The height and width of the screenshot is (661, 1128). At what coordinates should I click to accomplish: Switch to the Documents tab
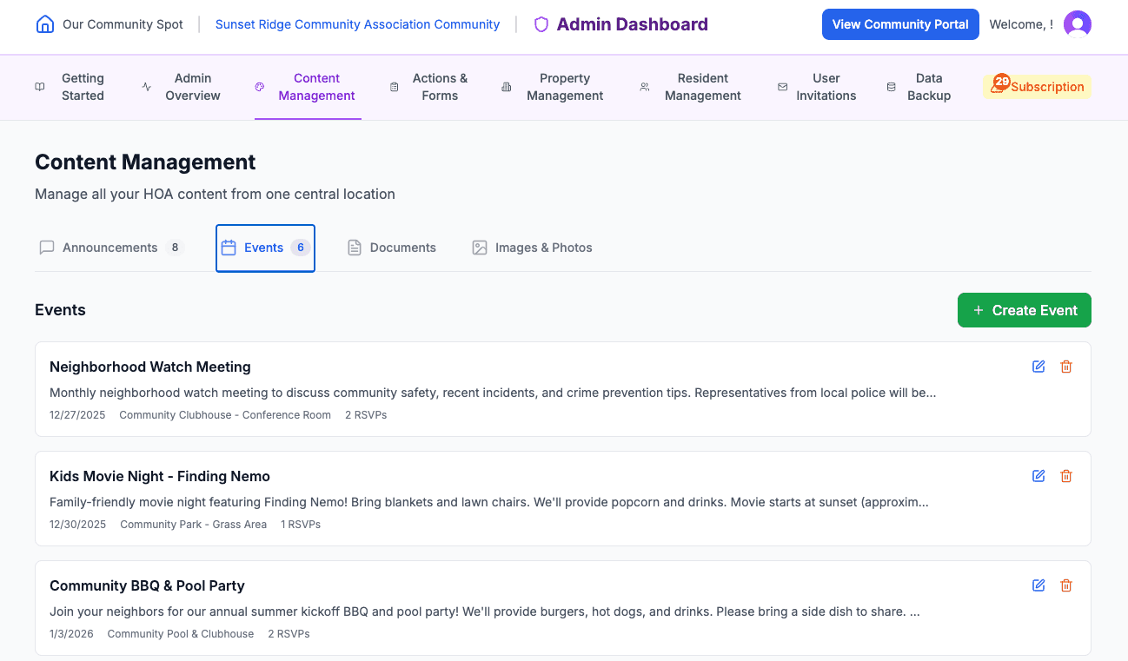tap(391, 248)
